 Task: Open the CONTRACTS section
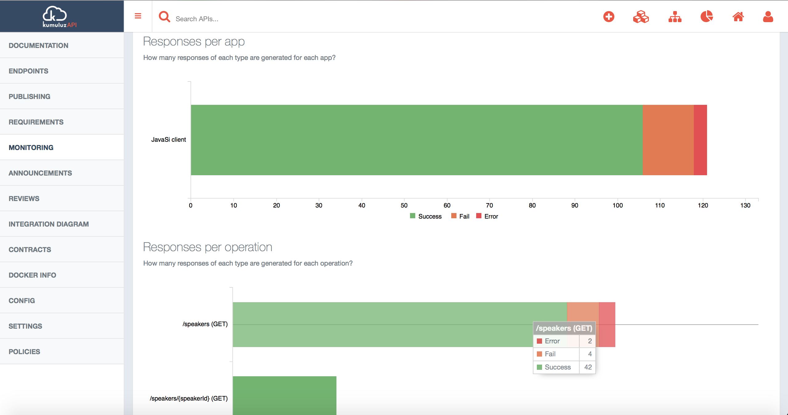[30, 249]
